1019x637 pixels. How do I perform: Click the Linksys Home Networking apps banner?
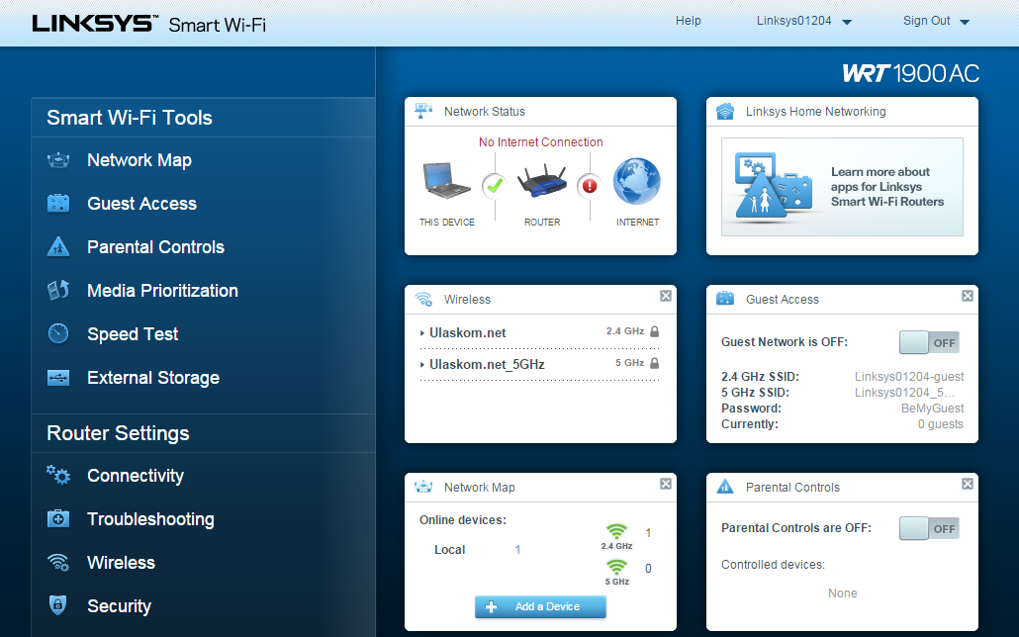point(842,187)
